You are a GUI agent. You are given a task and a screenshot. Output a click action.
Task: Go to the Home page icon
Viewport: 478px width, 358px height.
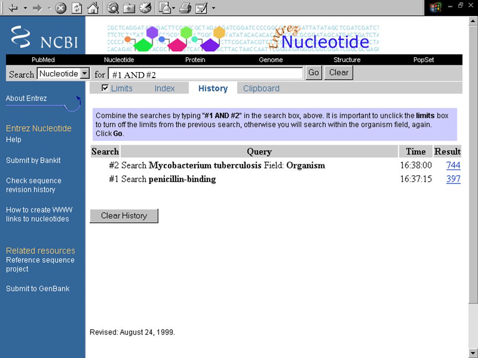pos(93,7)
